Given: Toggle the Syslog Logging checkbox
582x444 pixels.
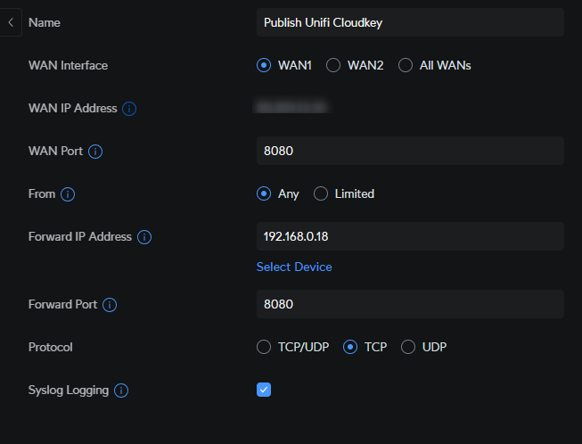Looking at the screenshot, I should pyautogui.click(x=264, y=390).
